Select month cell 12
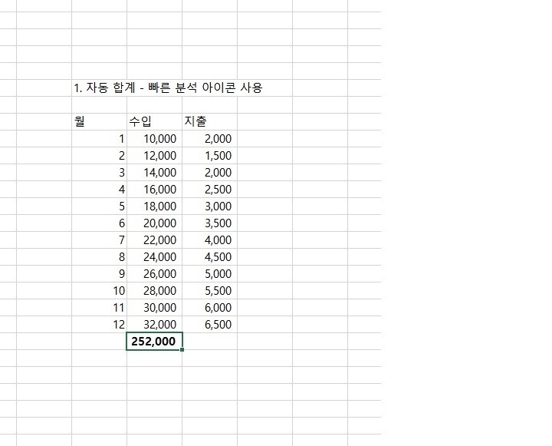 point(99,325)
